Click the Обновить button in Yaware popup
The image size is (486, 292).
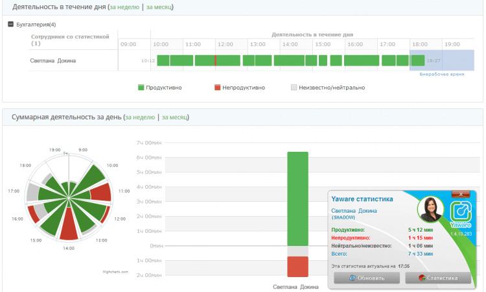367,278
